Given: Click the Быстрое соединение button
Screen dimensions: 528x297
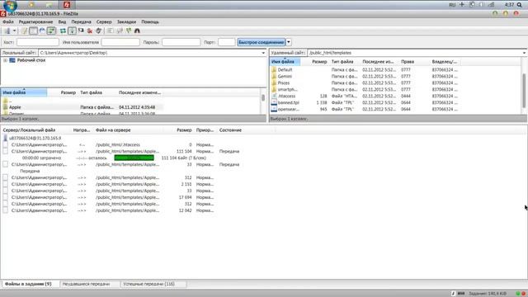Looking at the screenshot, I should coord(262,42).
